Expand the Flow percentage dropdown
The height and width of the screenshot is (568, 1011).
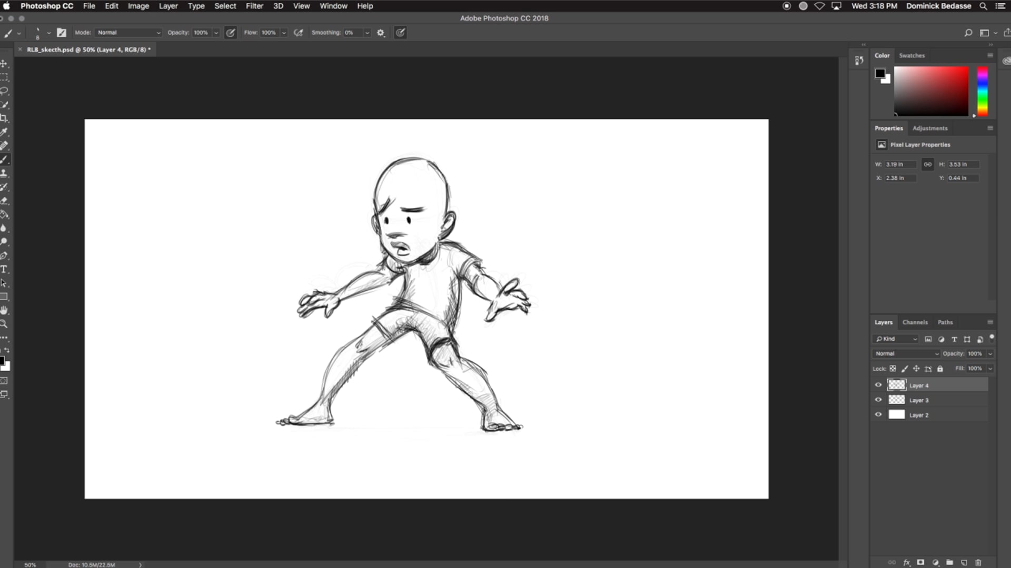point(283,33)
